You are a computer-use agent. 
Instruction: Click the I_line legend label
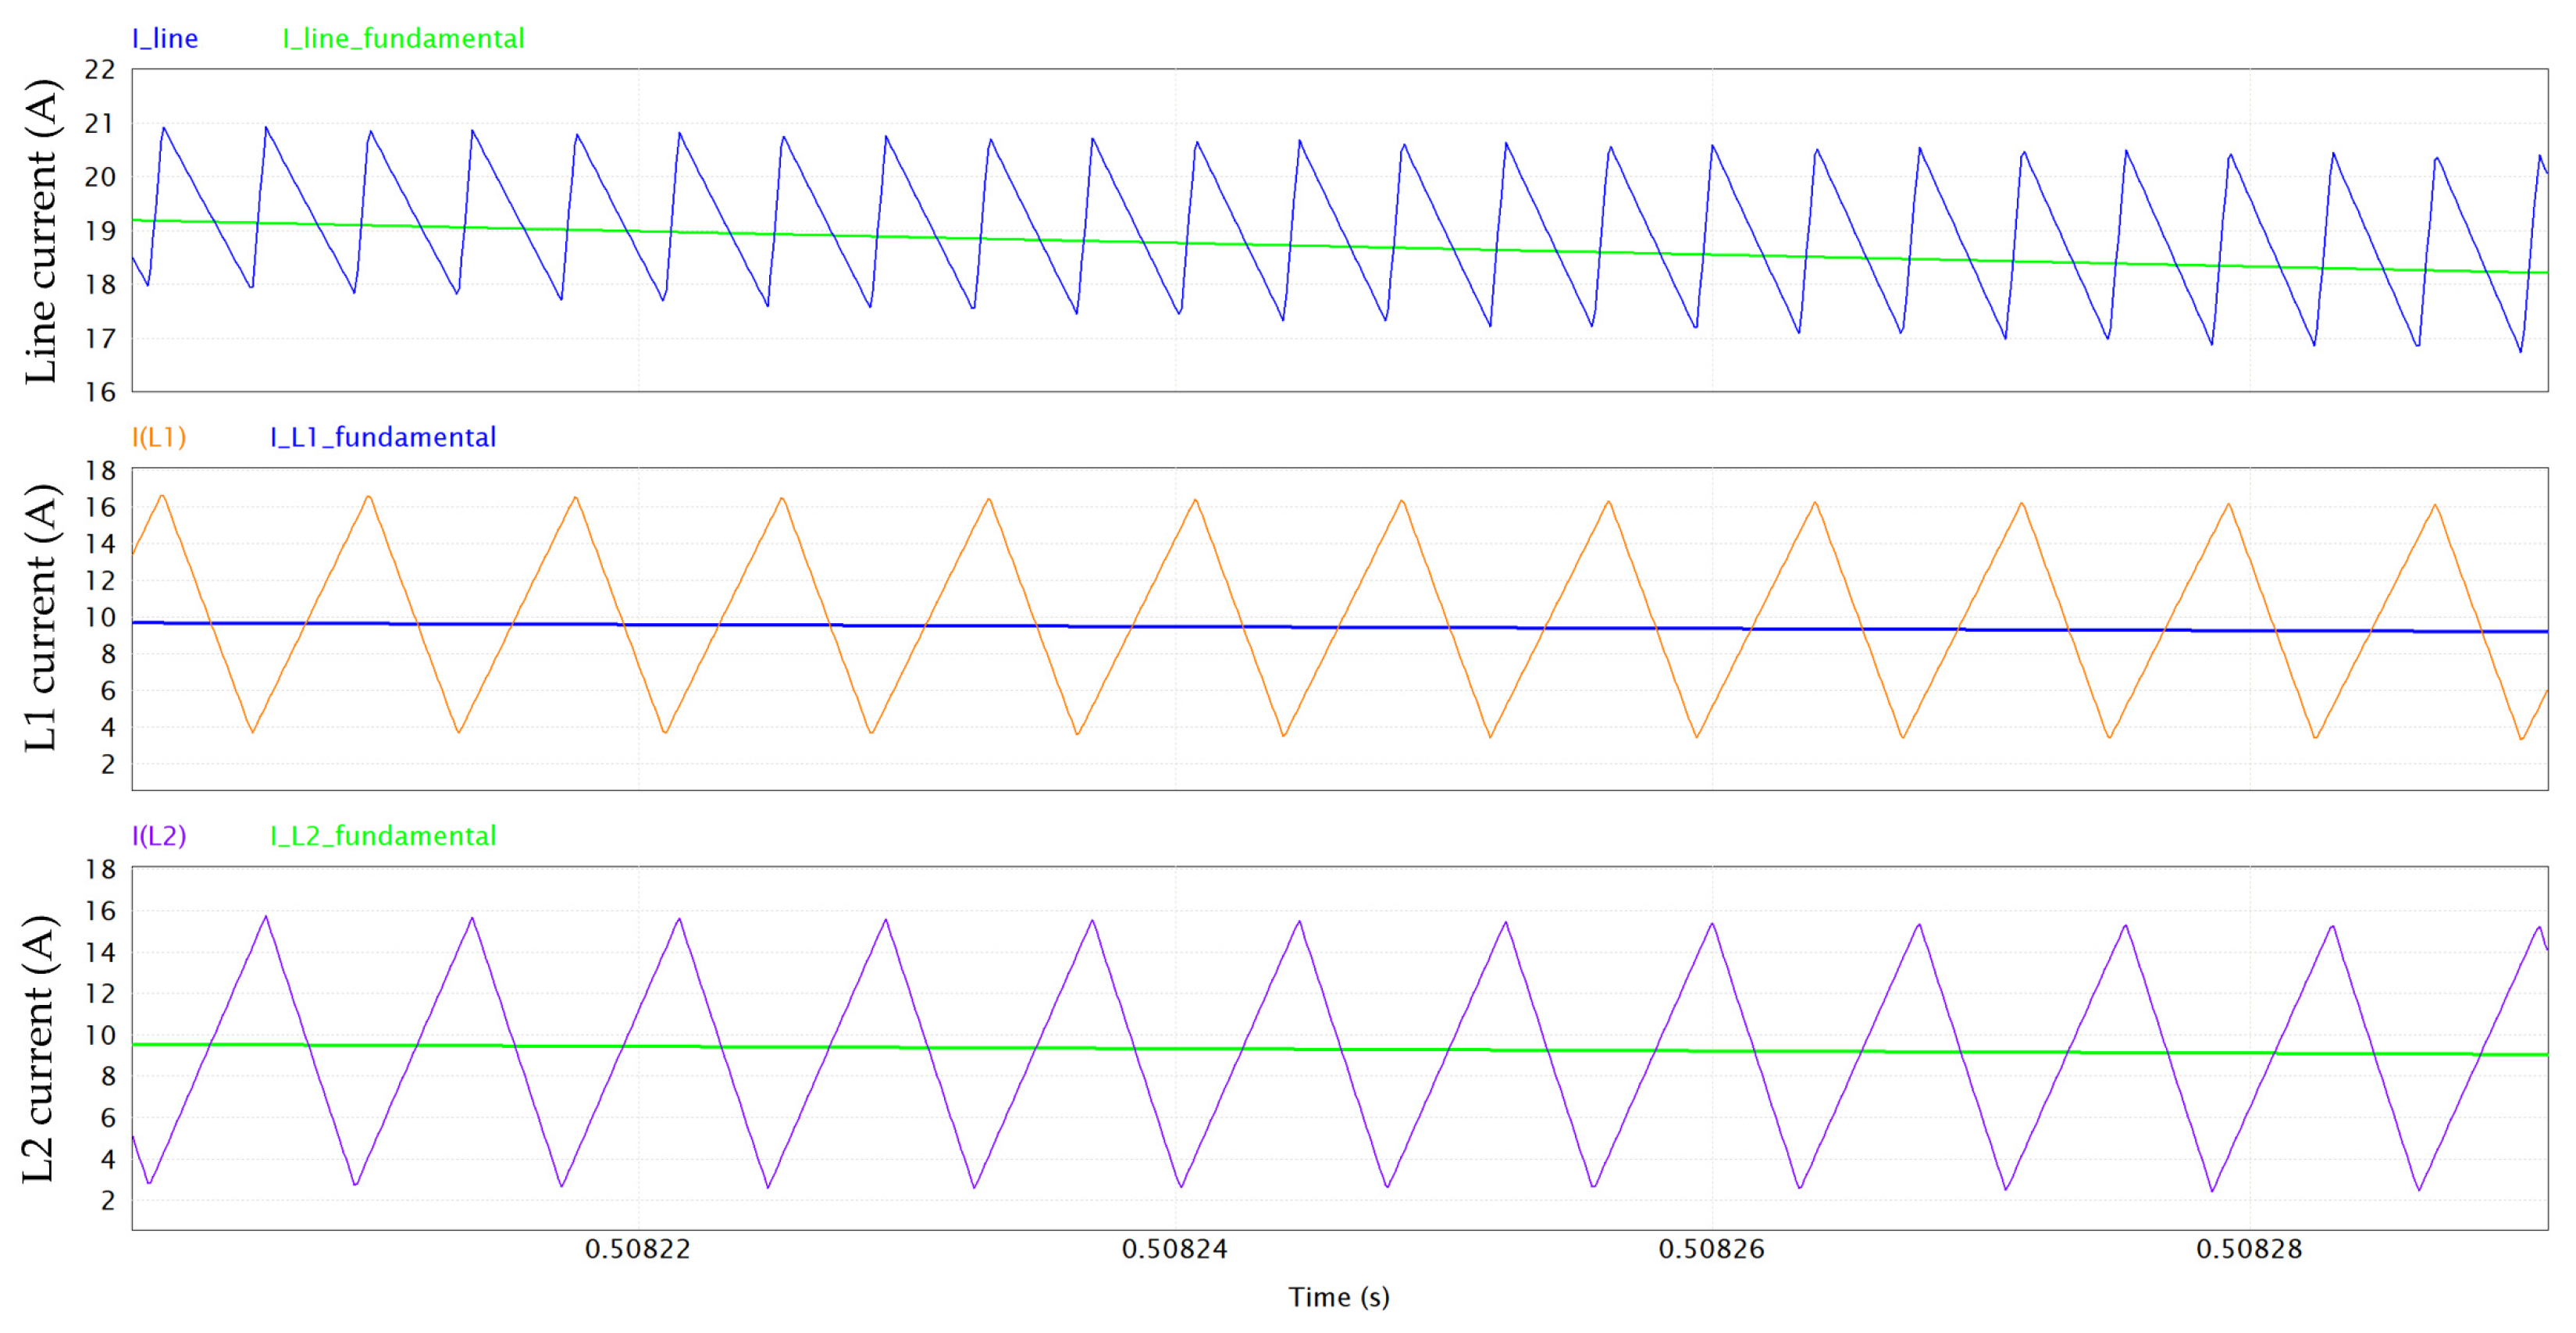point(165,38)
